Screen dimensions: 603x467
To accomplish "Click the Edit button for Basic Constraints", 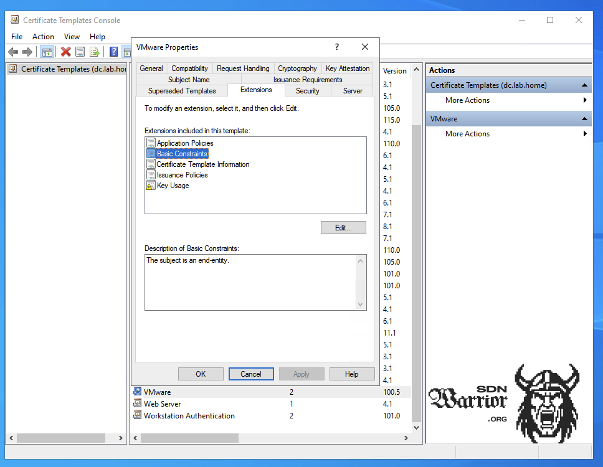I will click(343, 227).
